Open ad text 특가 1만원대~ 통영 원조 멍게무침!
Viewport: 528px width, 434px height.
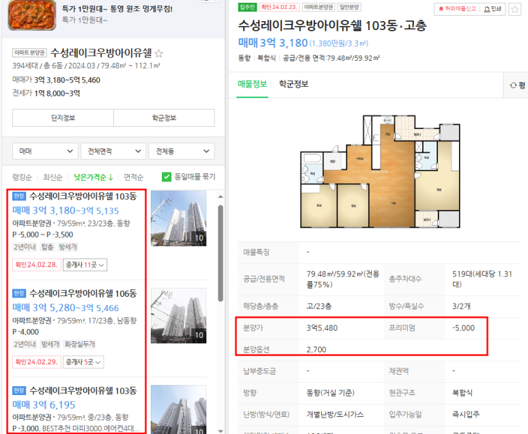117,9
